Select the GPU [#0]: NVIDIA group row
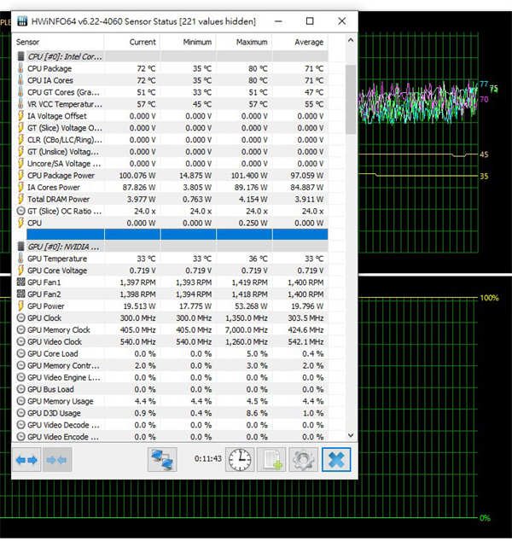 (172, 247)
